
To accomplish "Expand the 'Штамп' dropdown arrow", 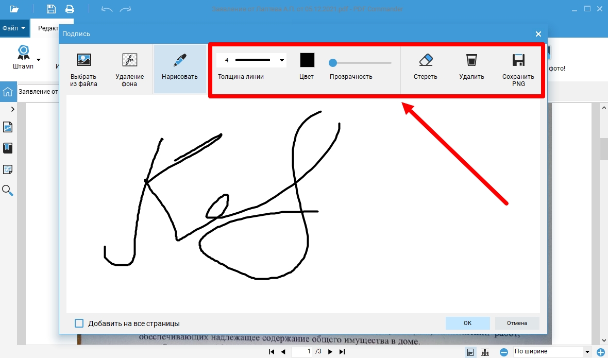I will pos(39,60).
